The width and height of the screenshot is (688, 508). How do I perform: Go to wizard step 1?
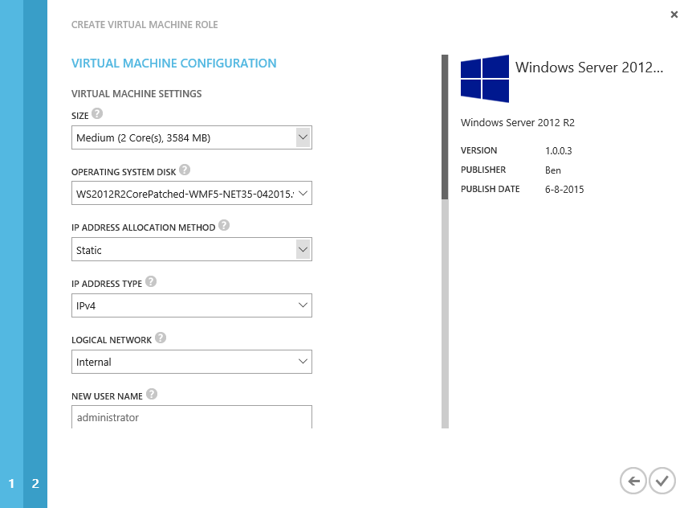[x=11, y=484]
